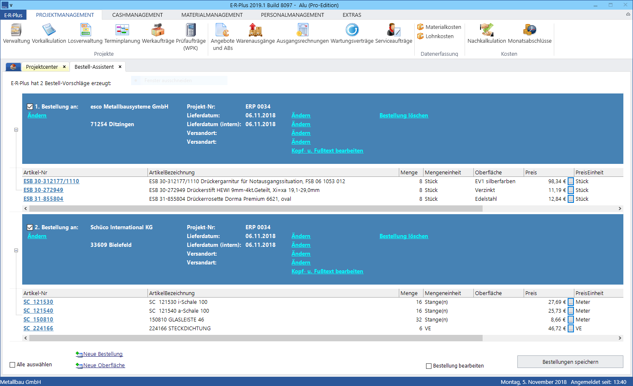Open price details for SC 121530
This screenshot has width=633, height=386.
point(571,302)
